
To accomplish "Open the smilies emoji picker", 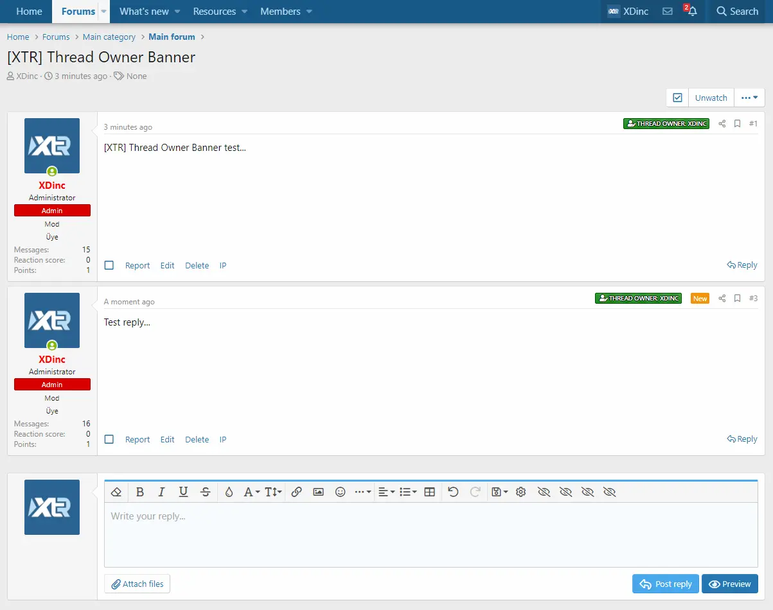I will click(x=341, y=492).
